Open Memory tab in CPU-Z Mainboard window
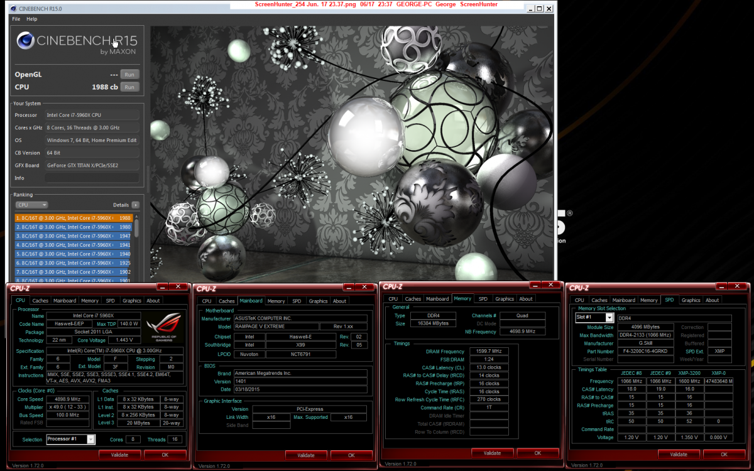 click(276, 301)
